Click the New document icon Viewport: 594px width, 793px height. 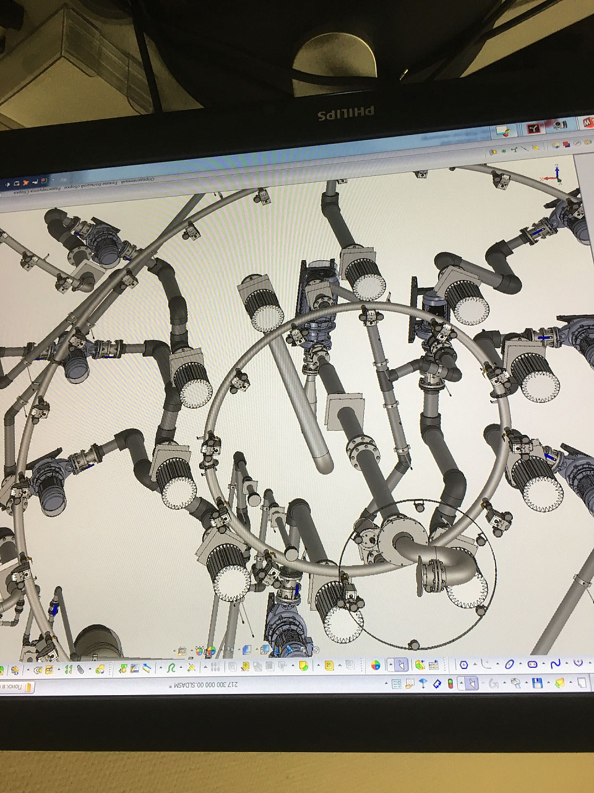pos(582,683)
